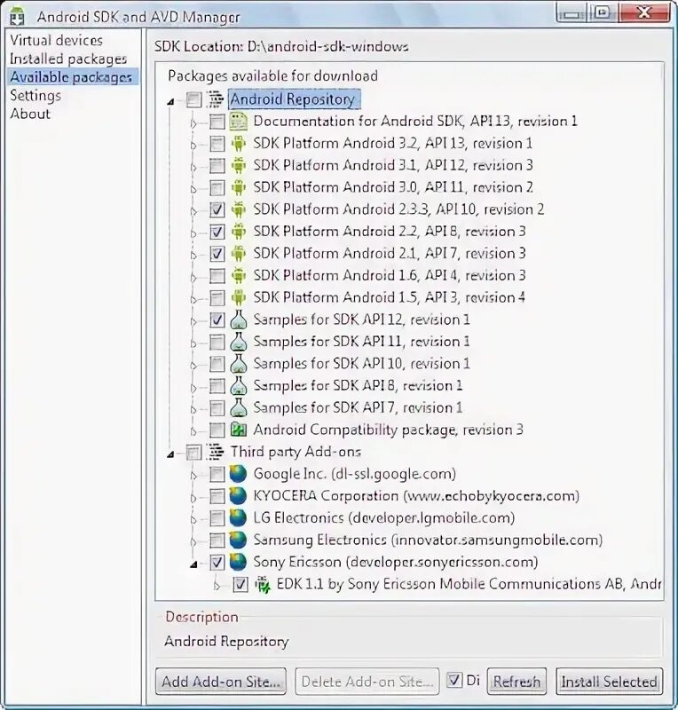Open the About page
This screenshot has width=678, height=710.
click(x=30, y=114)
